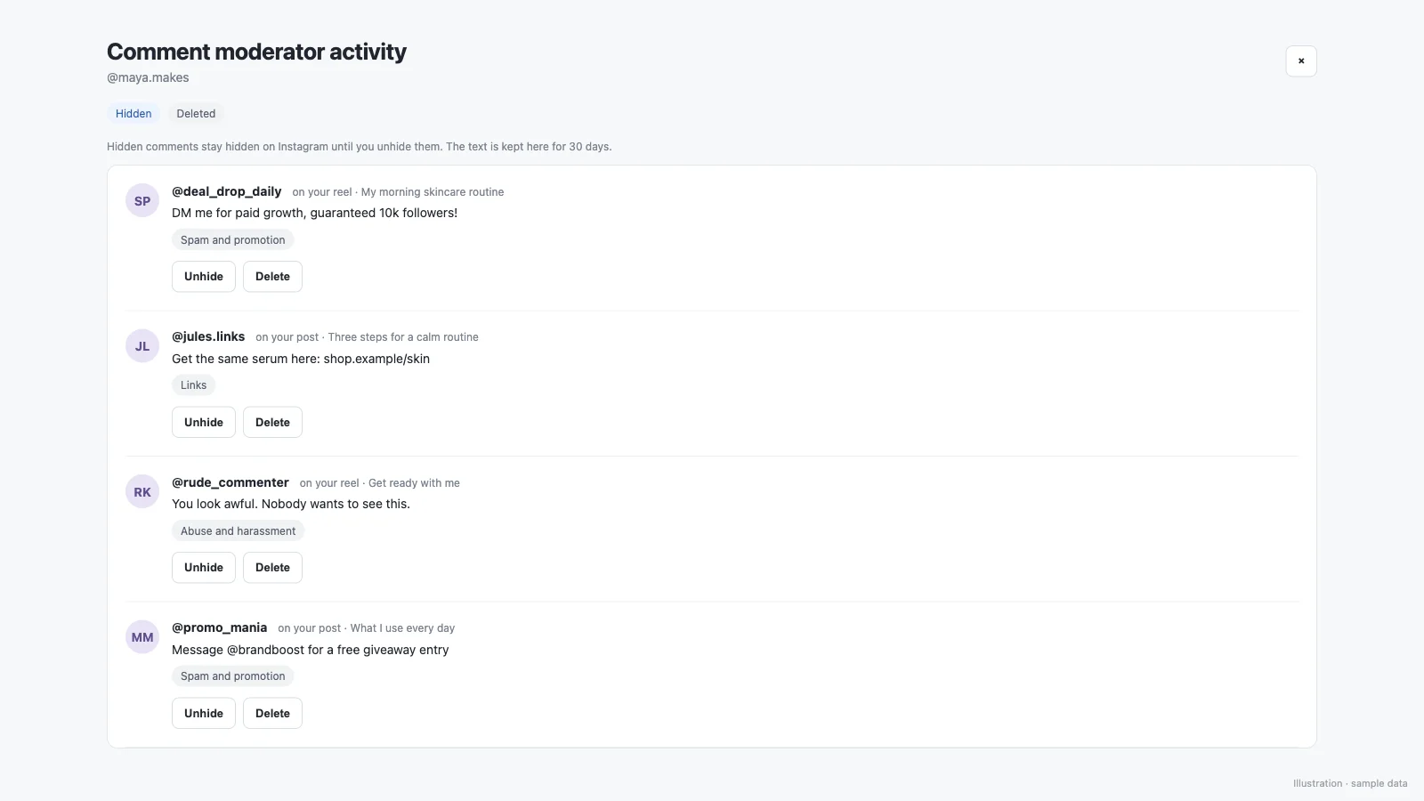The height and width of the screenshot is (801, 1424).
Task: Delete the @deal_drop_daily comment
Action: (x=272, y=277)
